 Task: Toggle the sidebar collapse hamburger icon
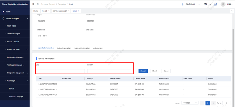pos(33,4)
